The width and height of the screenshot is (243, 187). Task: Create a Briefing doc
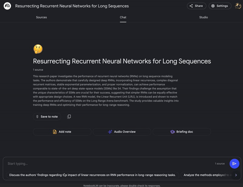[182, 132]
